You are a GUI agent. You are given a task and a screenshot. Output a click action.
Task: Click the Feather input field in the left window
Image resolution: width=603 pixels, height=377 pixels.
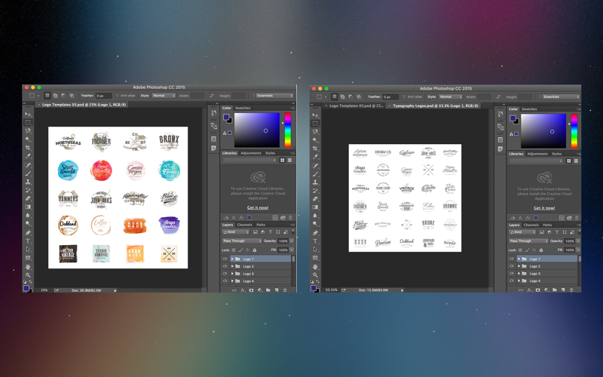(x=103, y=96)
